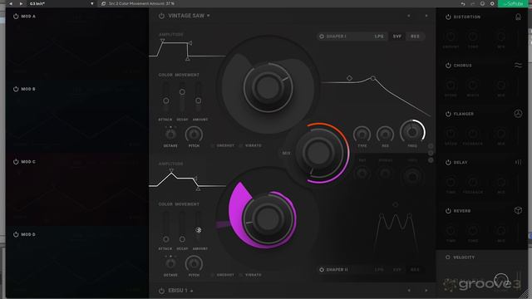532x299 pixels.
Task: Click the green Softube button
Action: (513, 3)
